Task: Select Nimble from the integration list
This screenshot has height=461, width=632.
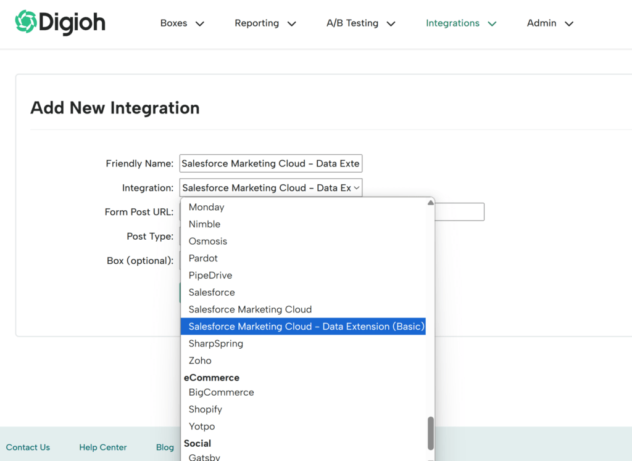Action: (x=303, y=224)
